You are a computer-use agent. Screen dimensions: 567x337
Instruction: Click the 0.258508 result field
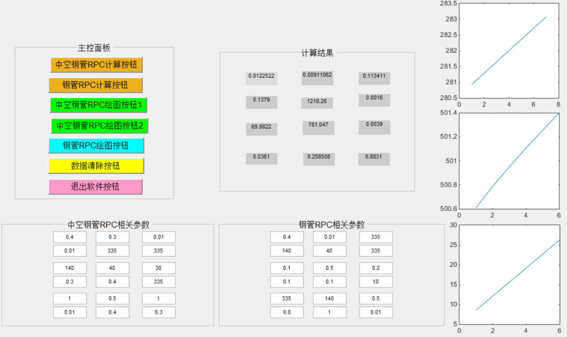point(319,159)
